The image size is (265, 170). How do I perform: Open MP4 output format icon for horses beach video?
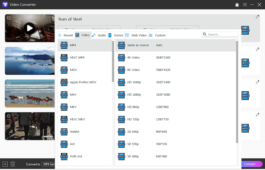coord(245,96)
